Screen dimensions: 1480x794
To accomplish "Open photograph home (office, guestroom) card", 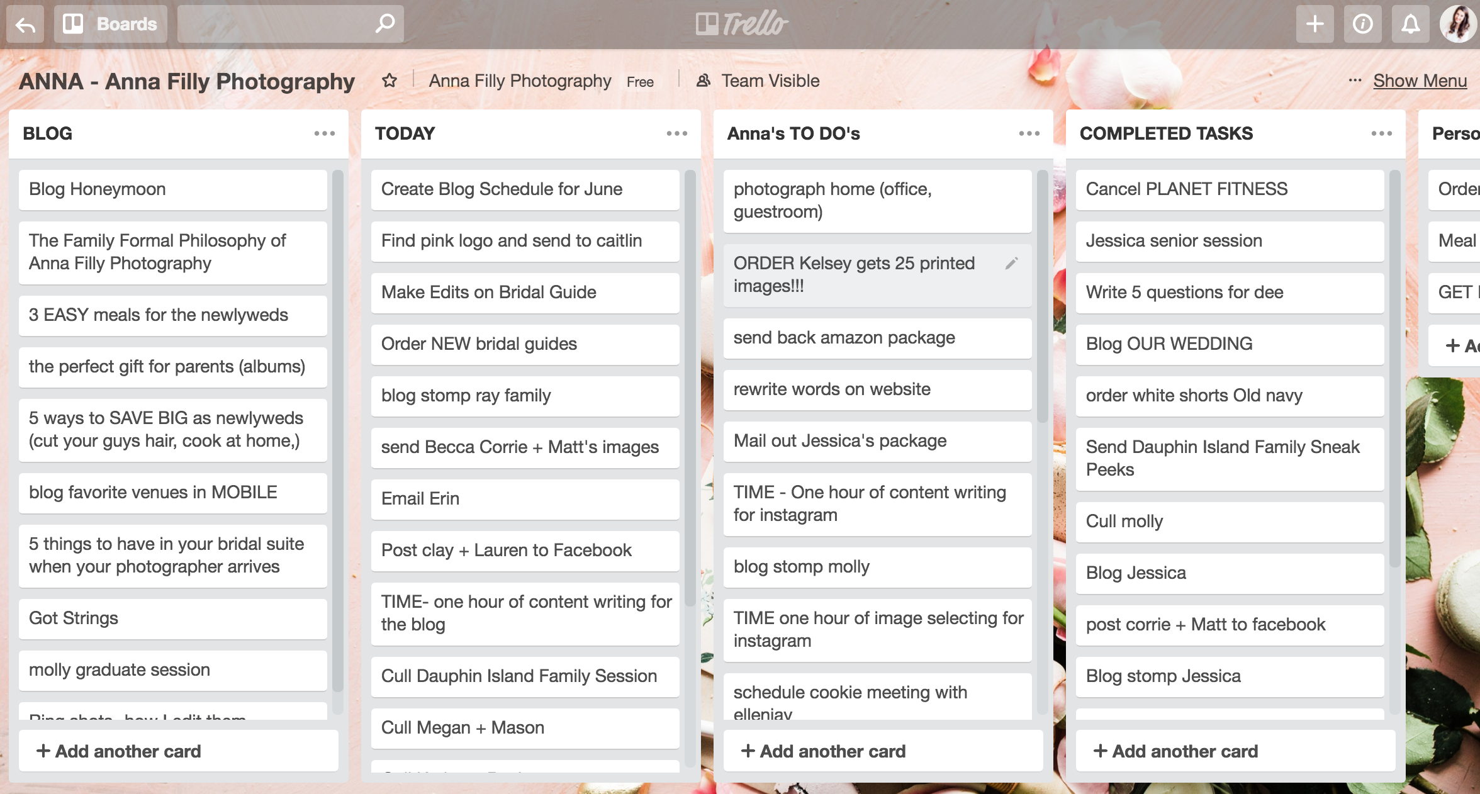I will 878,201.
